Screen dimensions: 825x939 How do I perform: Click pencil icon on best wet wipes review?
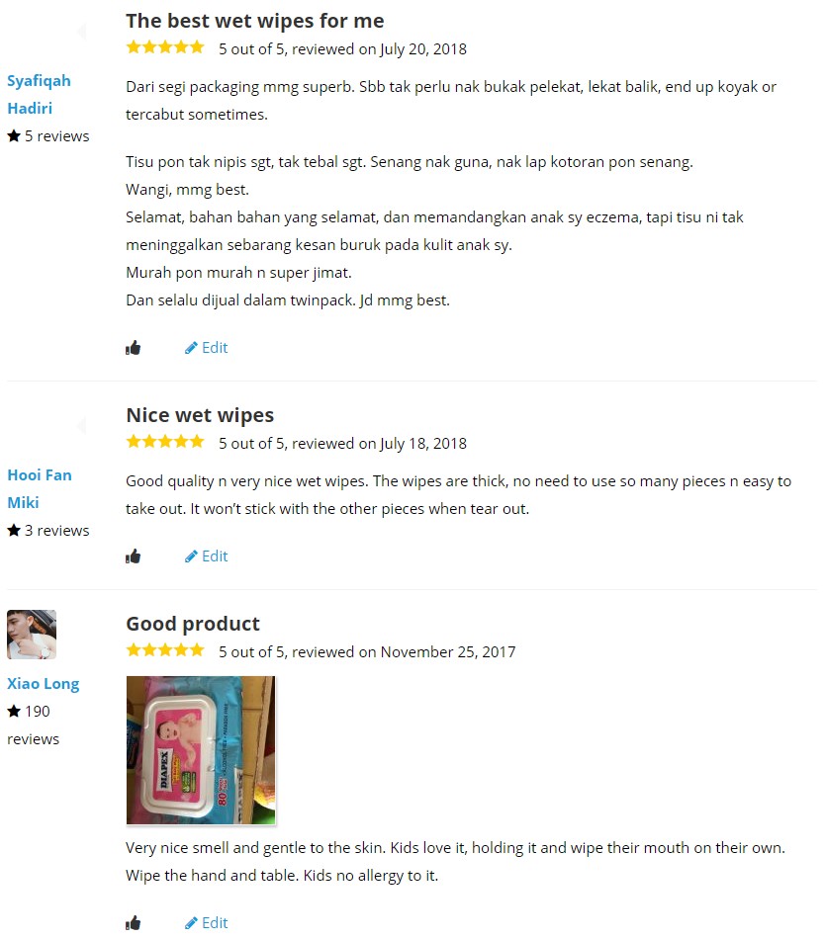coord(191,348)
